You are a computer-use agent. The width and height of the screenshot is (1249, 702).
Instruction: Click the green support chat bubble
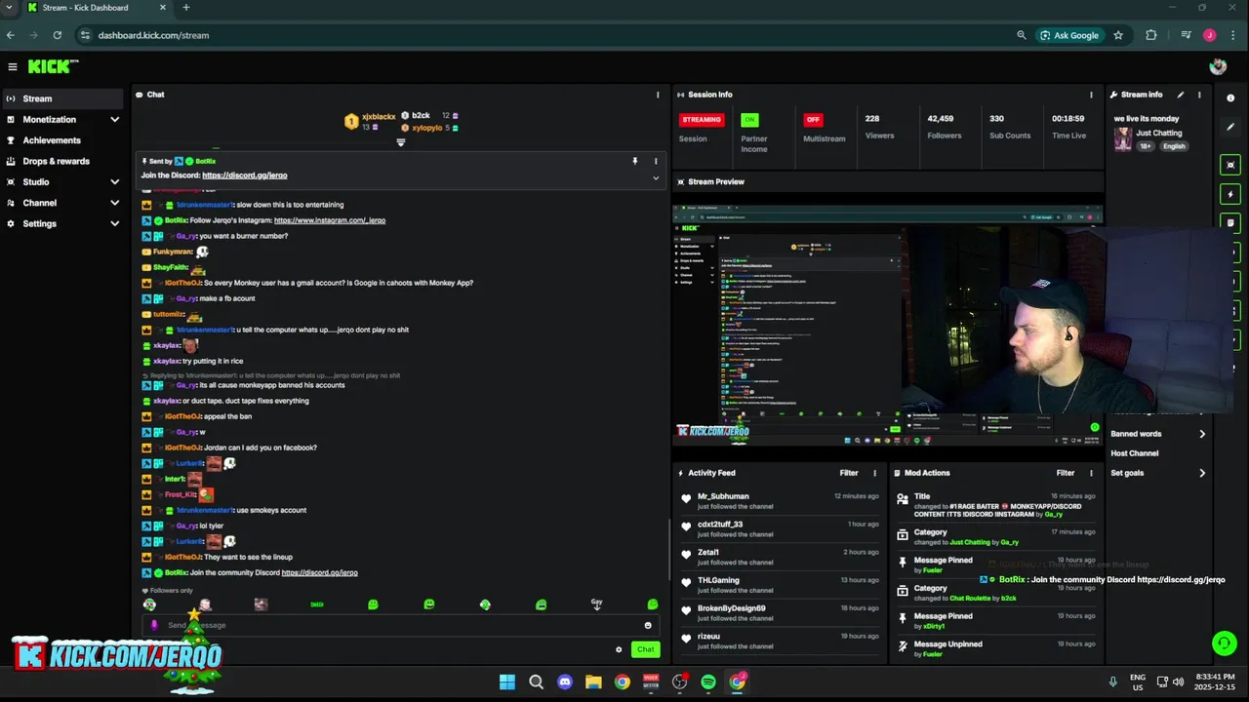coord(1224,643)
